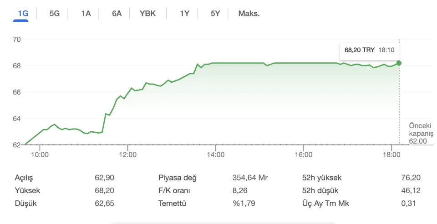Click the 68,20 TRY price tooltip
The height and width of the screenshot is (224, 437).
370,50
